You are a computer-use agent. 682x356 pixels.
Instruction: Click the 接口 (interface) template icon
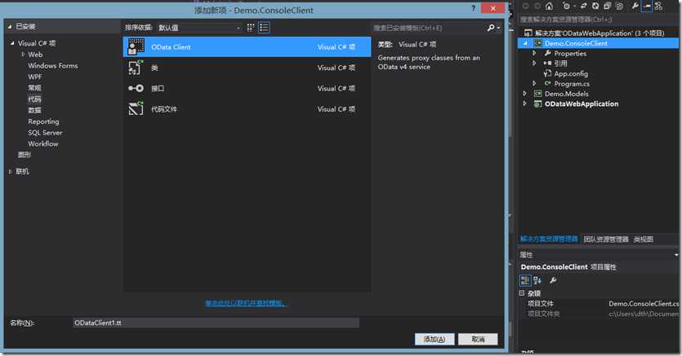[136, 89]
